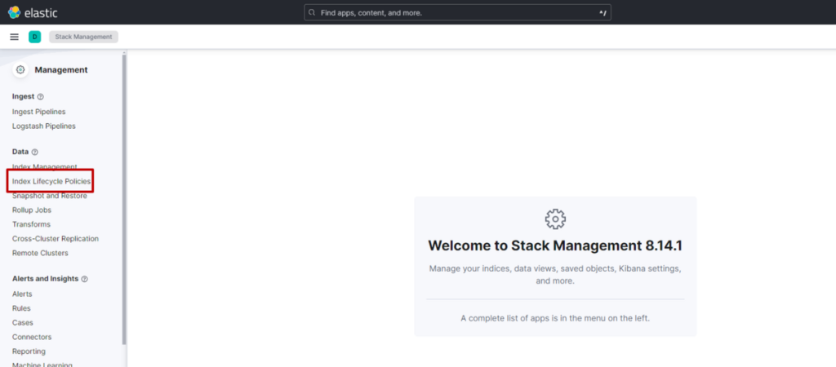Open Rollup Jobs
The image size is (836, 367).
32,210
